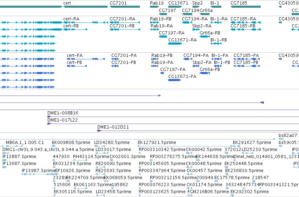299x197 pixels.
Task: Select the BI-1 gene label
Action: [215, 3]
